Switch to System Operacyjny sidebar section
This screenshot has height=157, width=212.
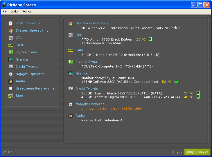click(x=32, y=30)
